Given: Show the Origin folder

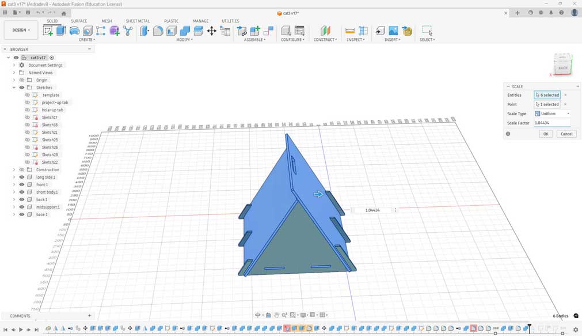Looking at the screenshot, I should tap(21, 80).
